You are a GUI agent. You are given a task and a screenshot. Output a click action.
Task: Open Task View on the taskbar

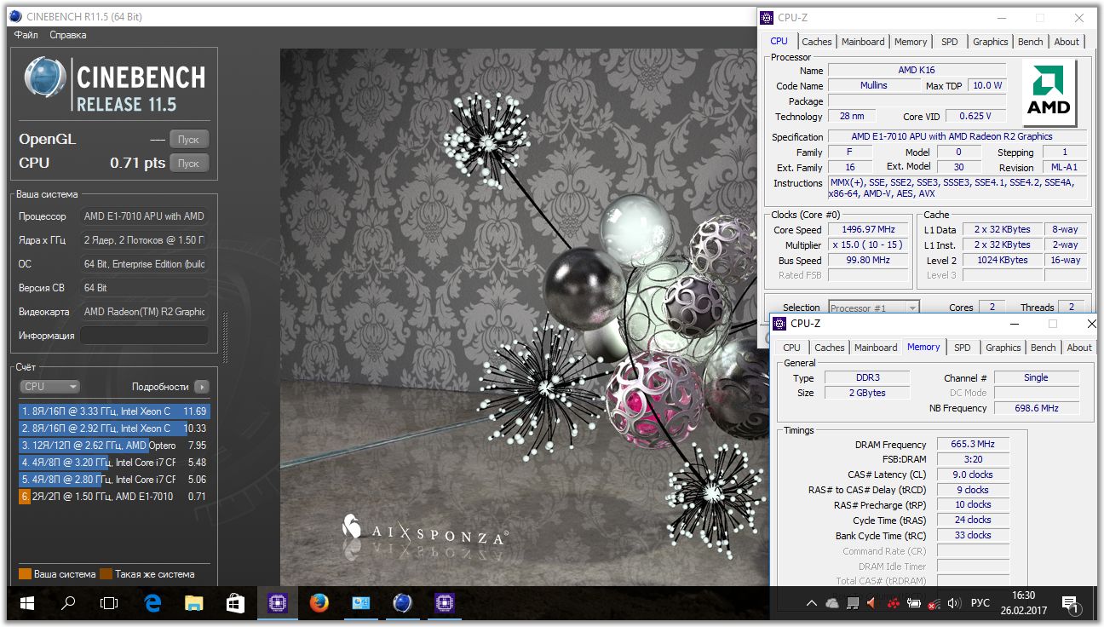point(109,603)
